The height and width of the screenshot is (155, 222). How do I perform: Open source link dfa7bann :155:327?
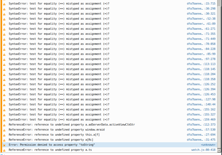tap(201, 114)
